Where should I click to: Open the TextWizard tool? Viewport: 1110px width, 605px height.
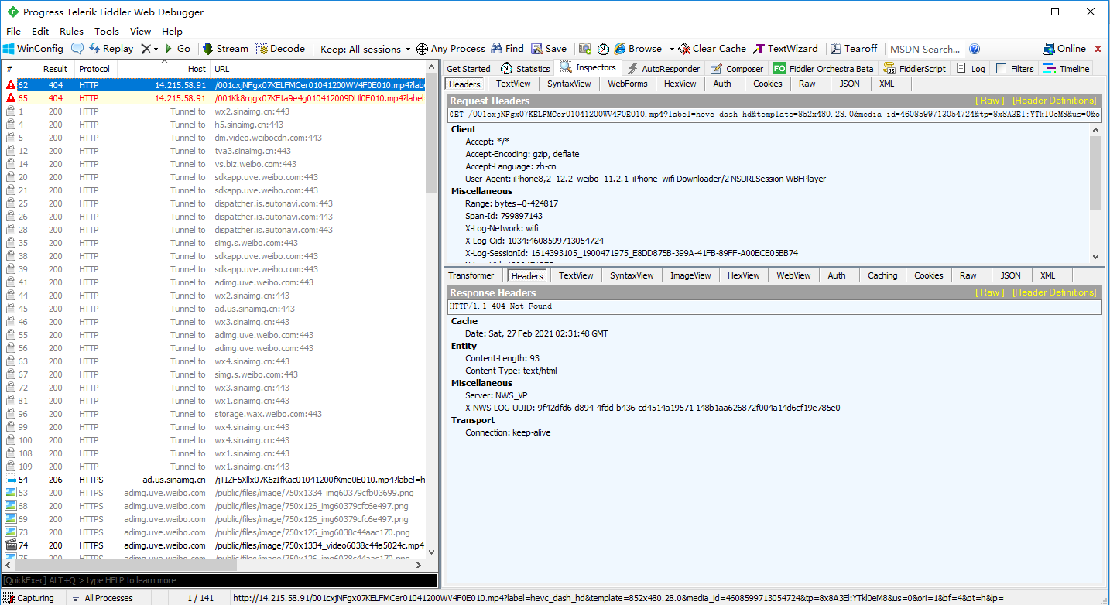pyautogui.click(x=785, y=49)
